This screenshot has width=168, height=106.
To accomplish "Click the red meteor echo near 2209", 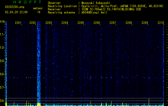I will pos(149,78).
